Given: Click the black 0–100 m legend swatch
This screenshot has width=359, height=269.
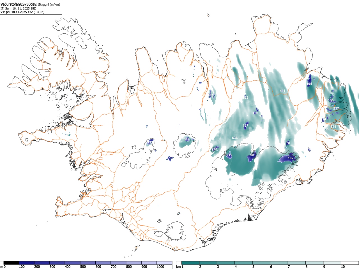Looking at the screenshot, I should (x=11, y=263).
